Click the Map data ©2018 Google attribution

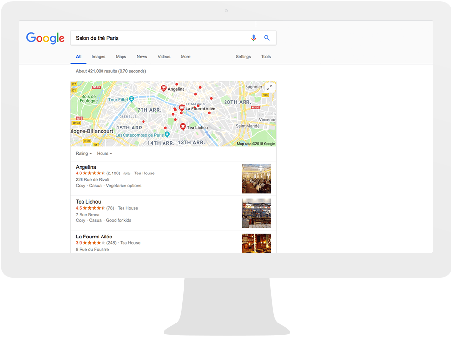coord(256,143)
